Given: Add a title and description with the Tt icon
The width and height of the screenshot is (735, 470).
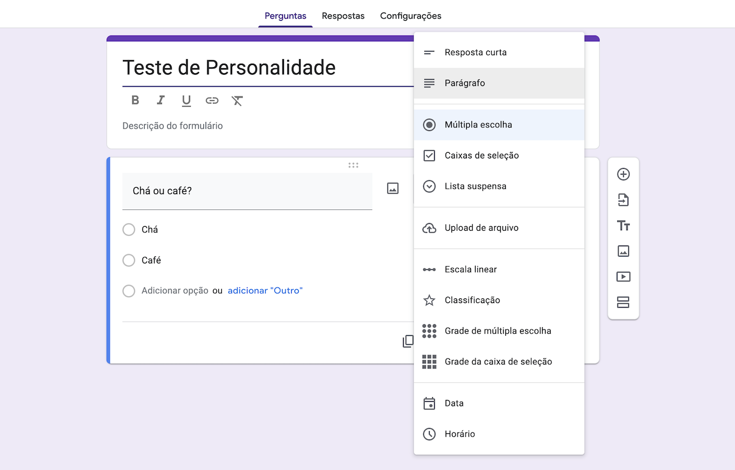Looking at the screenshot, I should (623, 226).
